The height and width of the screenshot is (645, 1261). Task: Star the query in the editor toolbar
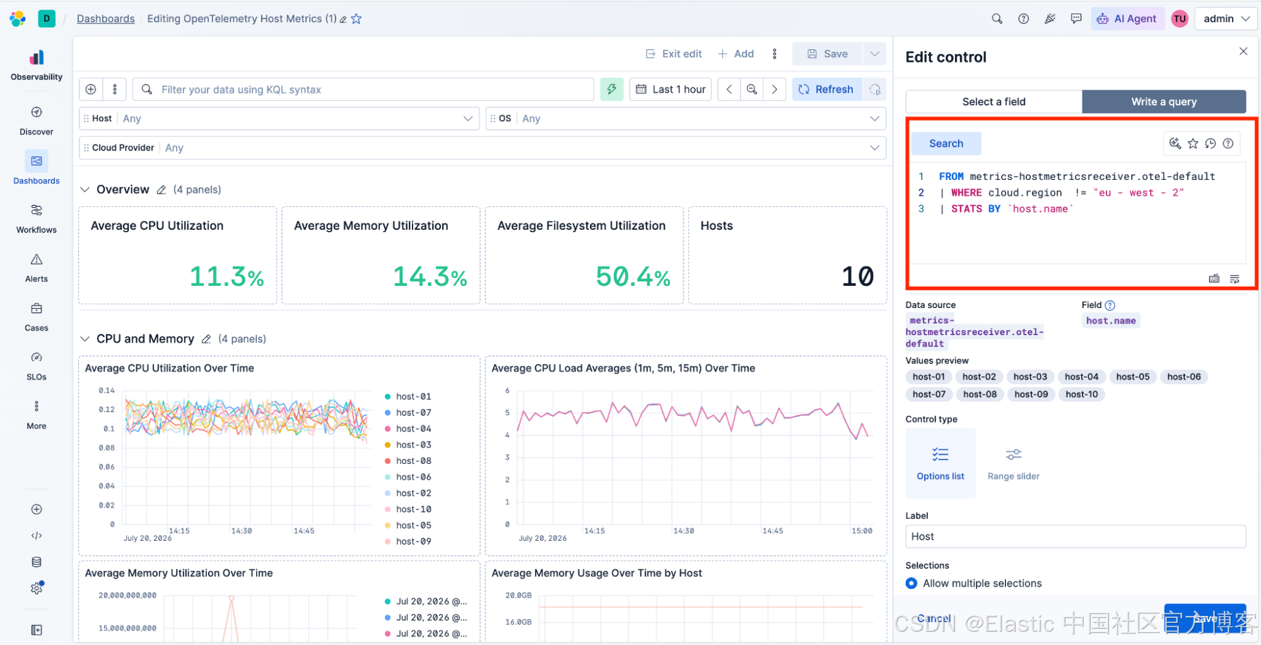pos(1193,143)
